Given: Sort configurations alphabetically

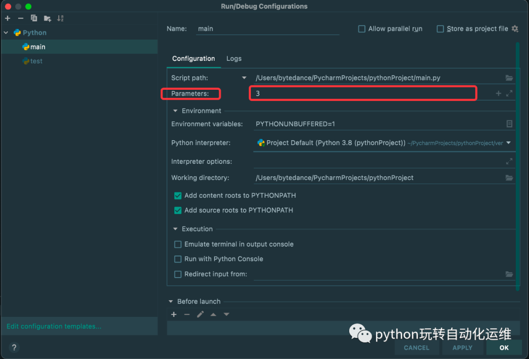Looking at the screenshot, I should [x=60, y=18].
